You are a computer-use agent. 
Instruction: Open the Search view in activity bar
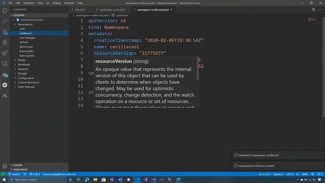[5, 21]
